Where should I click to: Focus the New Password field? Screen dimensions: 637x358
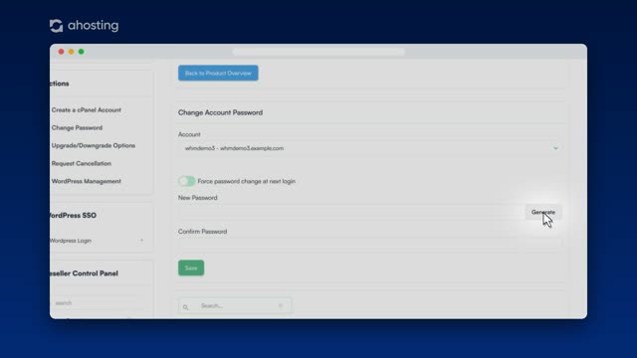tap(351, 212)
